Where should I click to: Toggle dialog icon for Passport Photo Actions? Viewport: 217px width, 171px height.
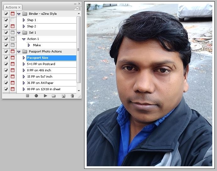coord(13,52)
